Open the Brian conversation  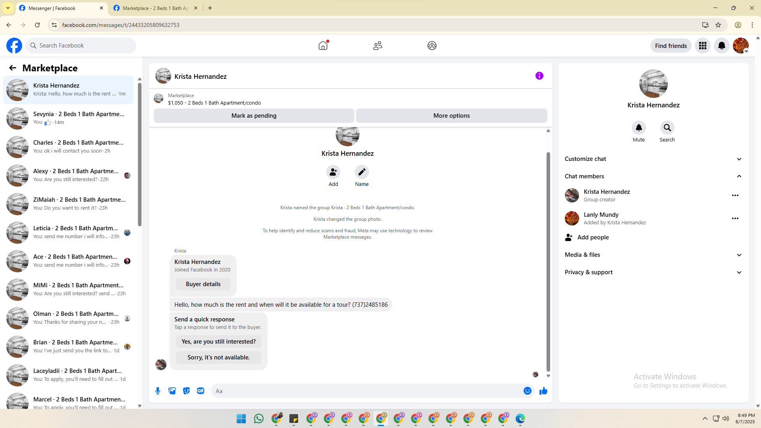click(x=69, y=347)
